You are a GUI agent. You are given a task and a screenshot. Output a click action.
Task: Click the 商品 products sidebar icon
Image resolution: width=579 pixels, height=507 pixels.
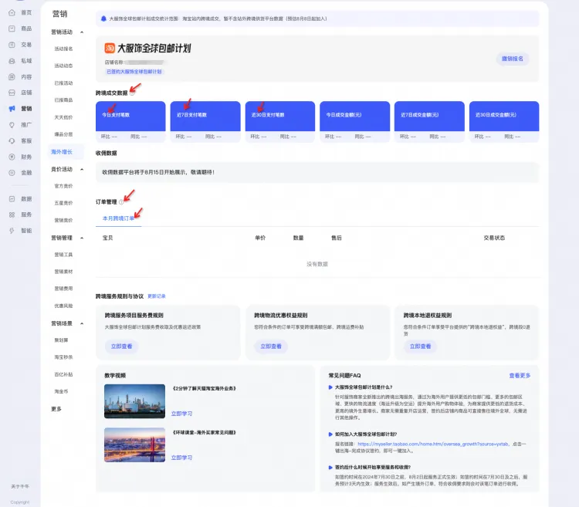pyautogui.click(x=12, y=29)
